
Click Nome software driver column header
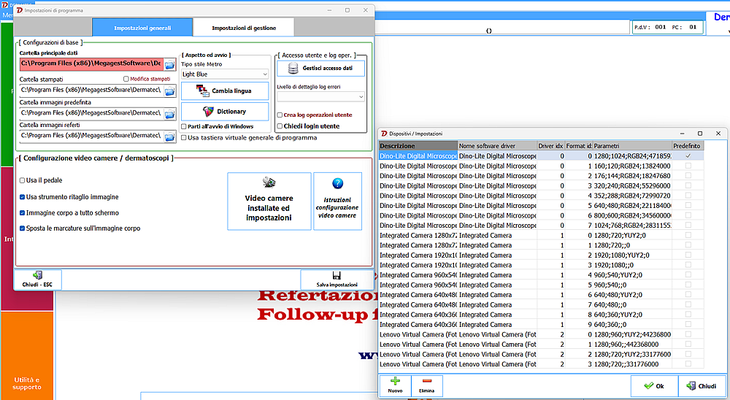pyautogui.click(x=497, y=146)
